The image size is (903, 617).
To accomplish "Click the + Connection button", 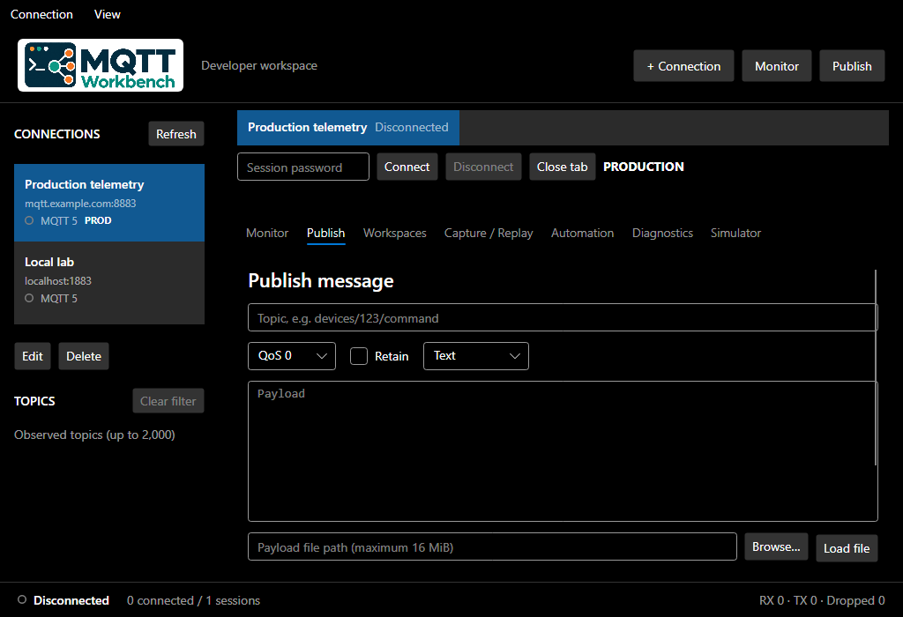I will click(683, 65).
